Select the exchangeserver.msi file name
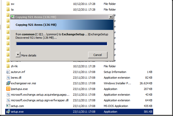The height and width of the screenshot is (116, 173). click(23, 83)
